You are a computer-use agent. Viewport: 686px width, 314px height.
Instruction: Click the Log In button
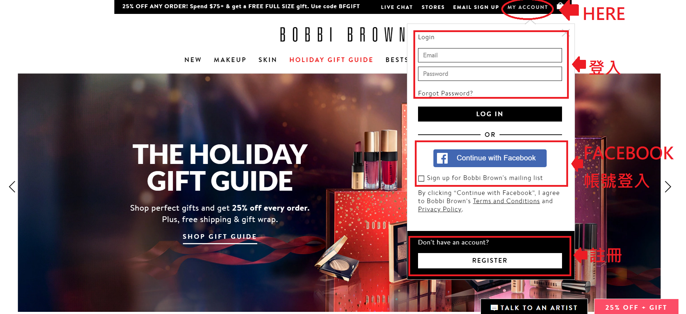click(490, 114)
